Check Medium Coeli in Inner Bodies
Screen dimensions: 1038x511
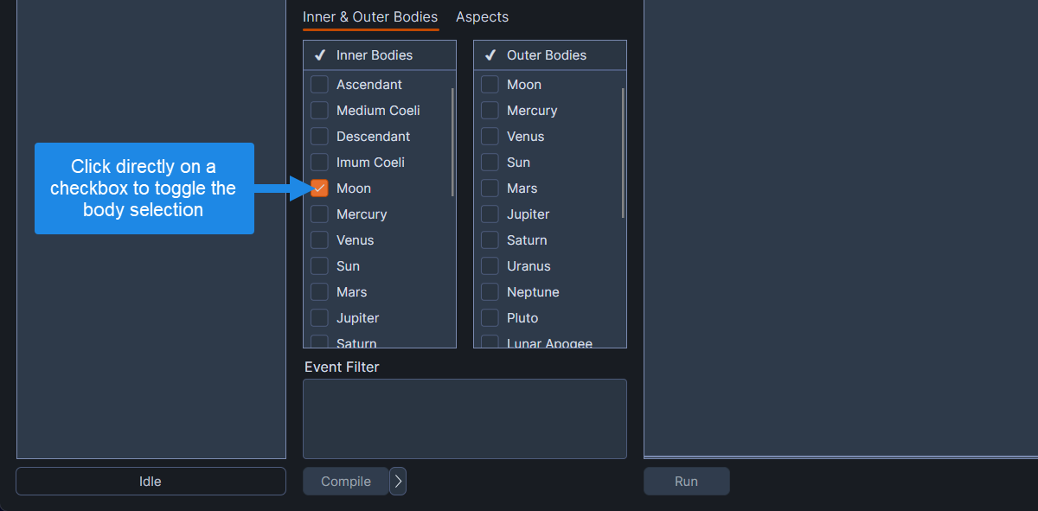(319, 110)
